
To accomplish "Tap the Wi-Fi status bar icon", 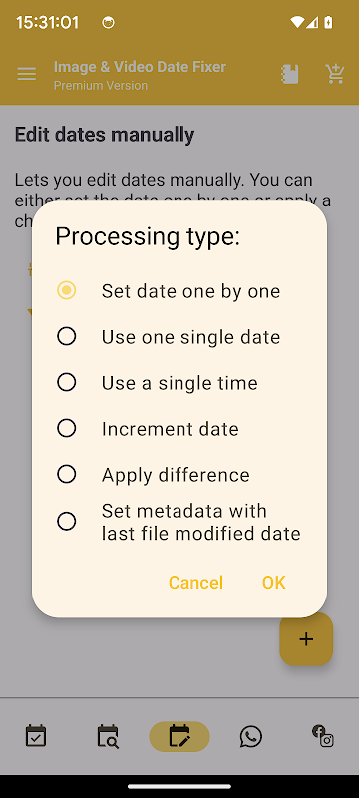I will pos(297,22).
